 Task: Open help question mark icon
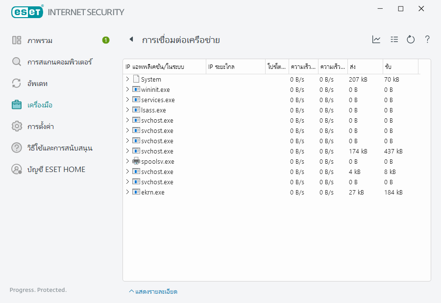coord(427,40)
